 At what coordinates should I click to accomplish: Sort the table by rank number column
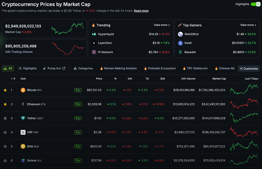tap(13, 79)
